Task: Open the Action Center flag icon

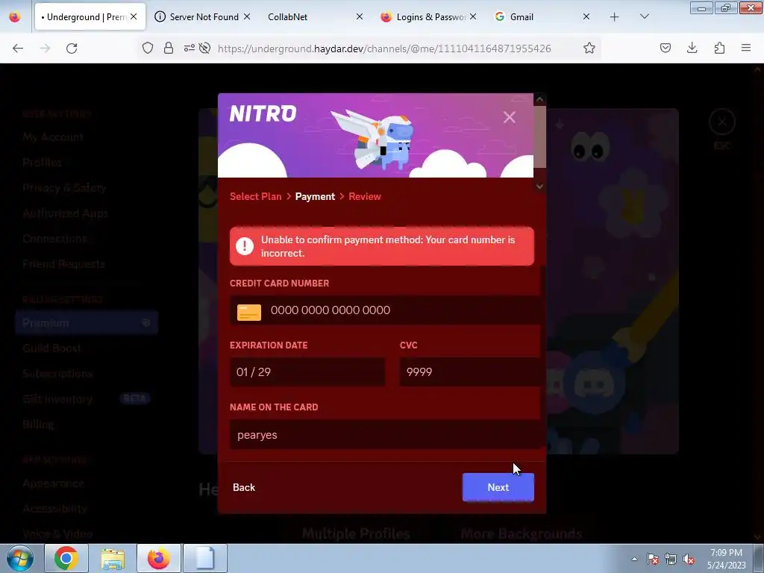Action: pos(652,559)
